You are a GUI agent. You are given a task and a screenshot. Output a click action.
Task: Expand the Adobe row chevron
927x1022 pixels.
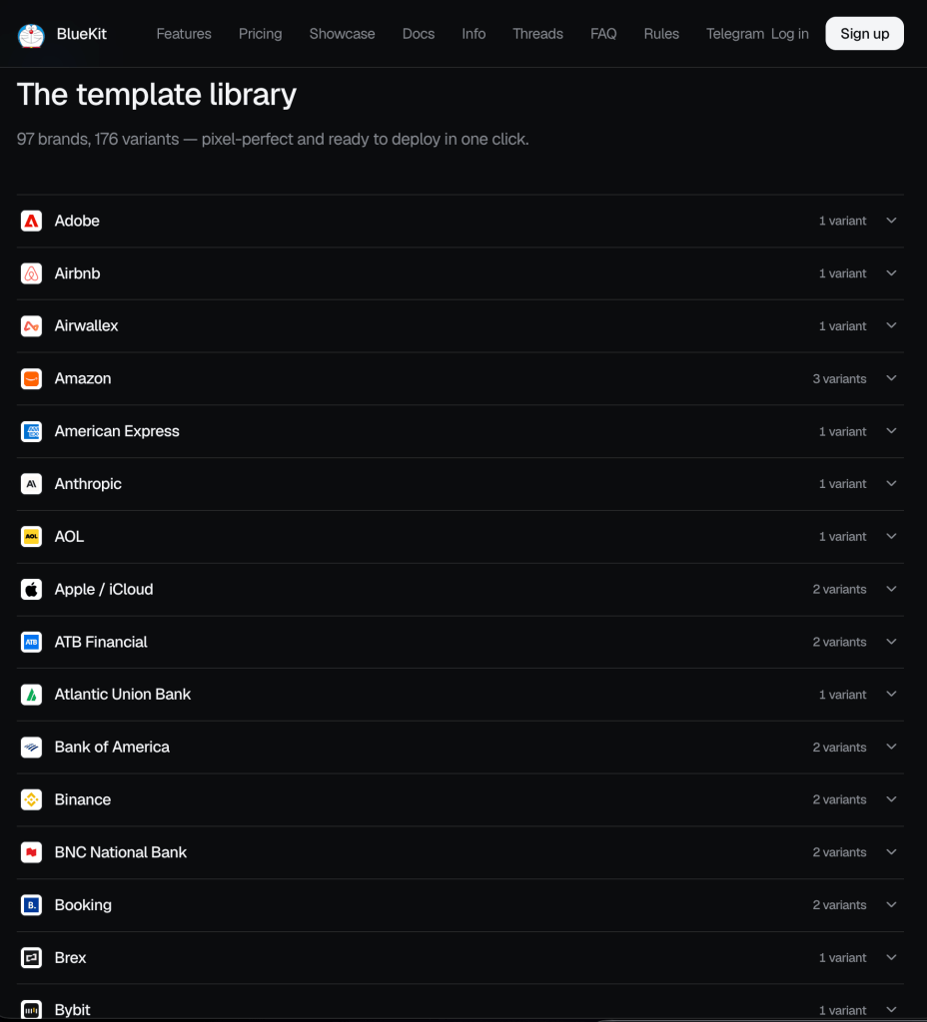pyautogui.click(x=891, y=221)
